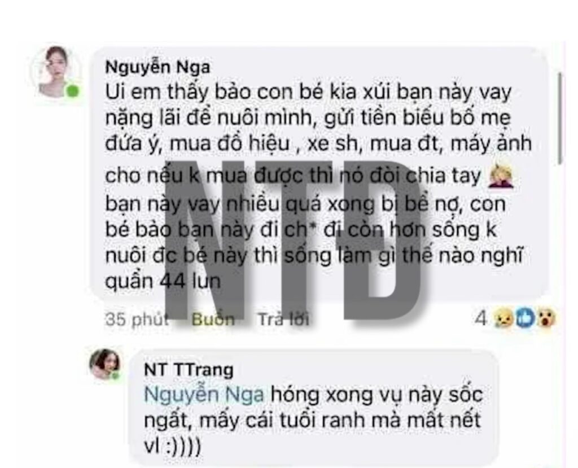
Task: Open the reaction count of 4
Action: (x=481, y=318)
